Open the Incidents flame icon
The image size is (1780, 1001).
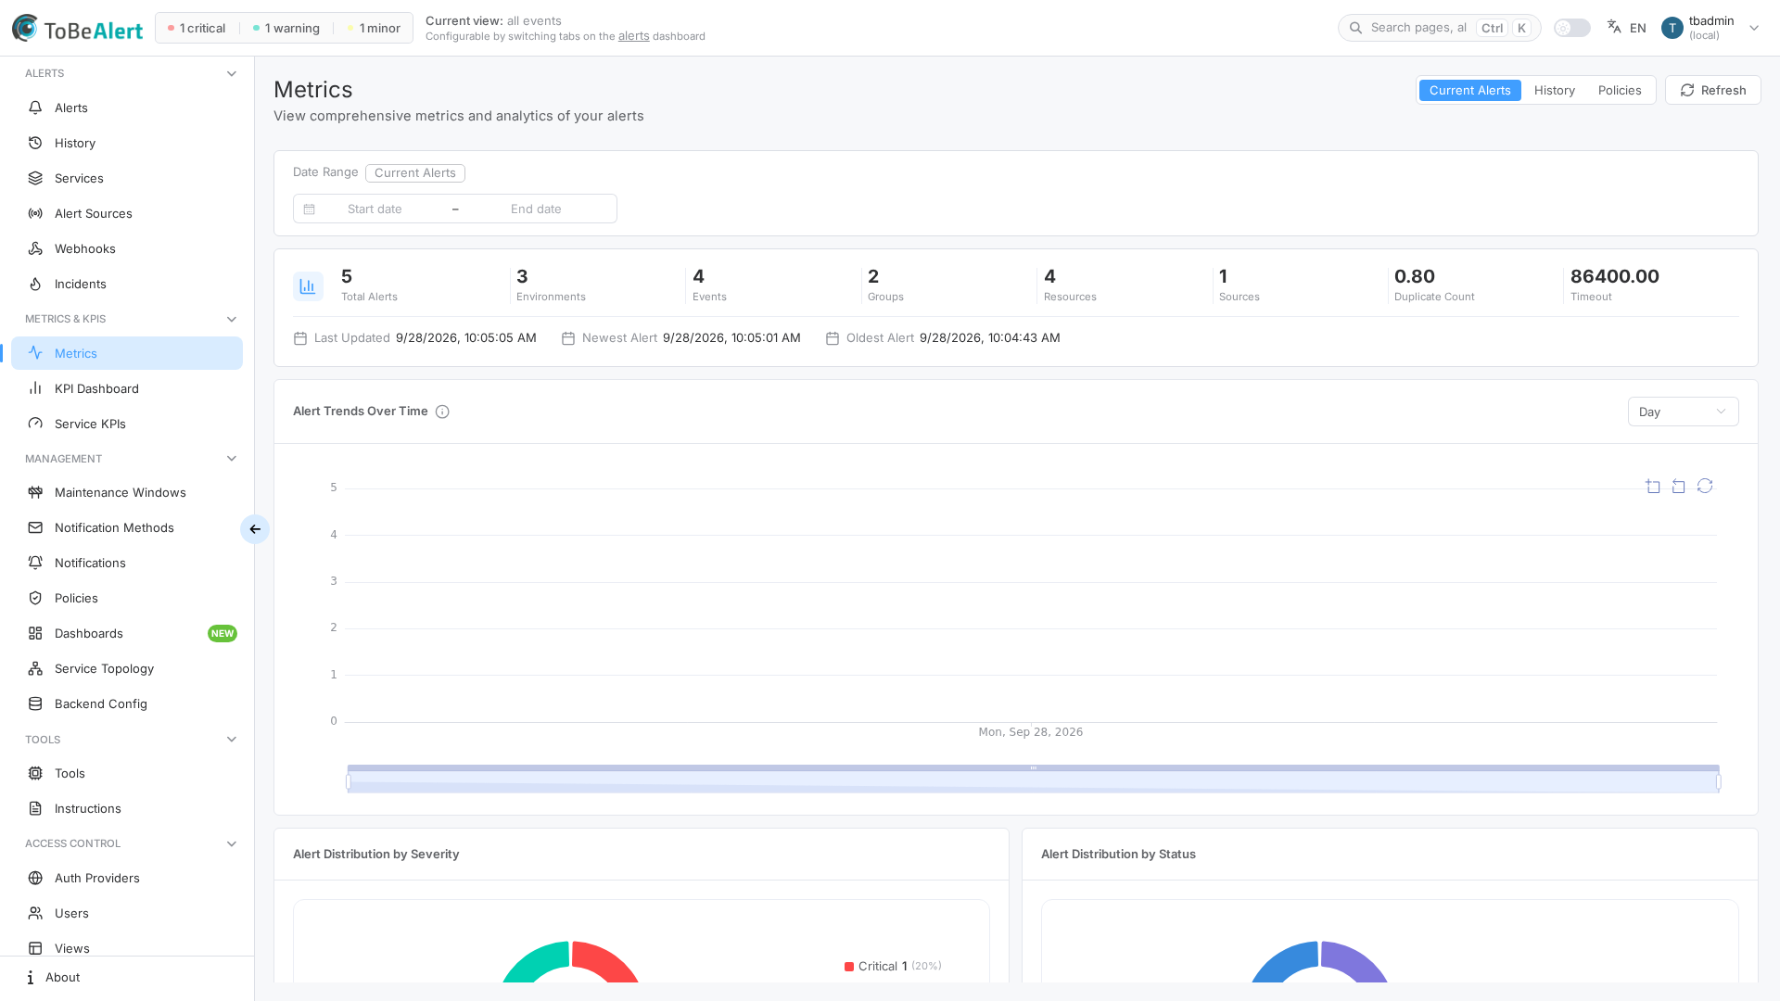35,284
